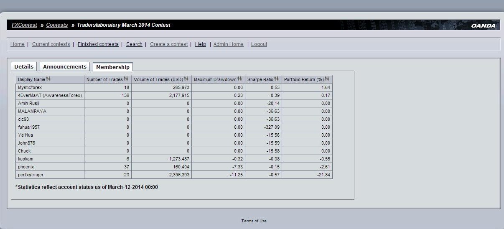Image resolution: width=504 pixels, height=229 pixels.
Task: Open Finished contests page
Action: [x=98, y=44]
